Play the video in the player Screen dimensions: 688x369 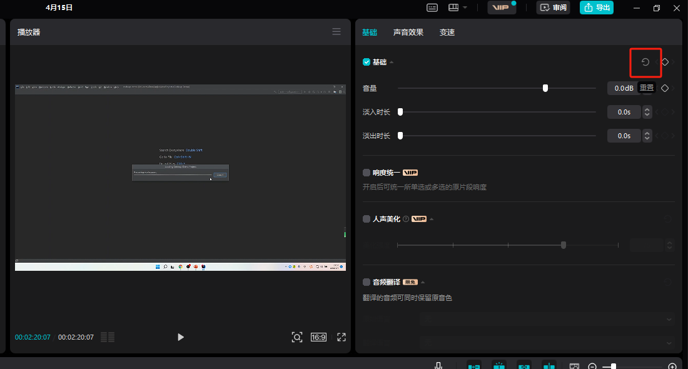(181, 337)
